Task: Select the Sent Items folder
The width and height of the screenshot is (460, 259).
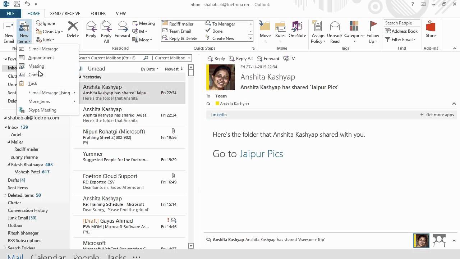Action: click(x=18, y=188)
